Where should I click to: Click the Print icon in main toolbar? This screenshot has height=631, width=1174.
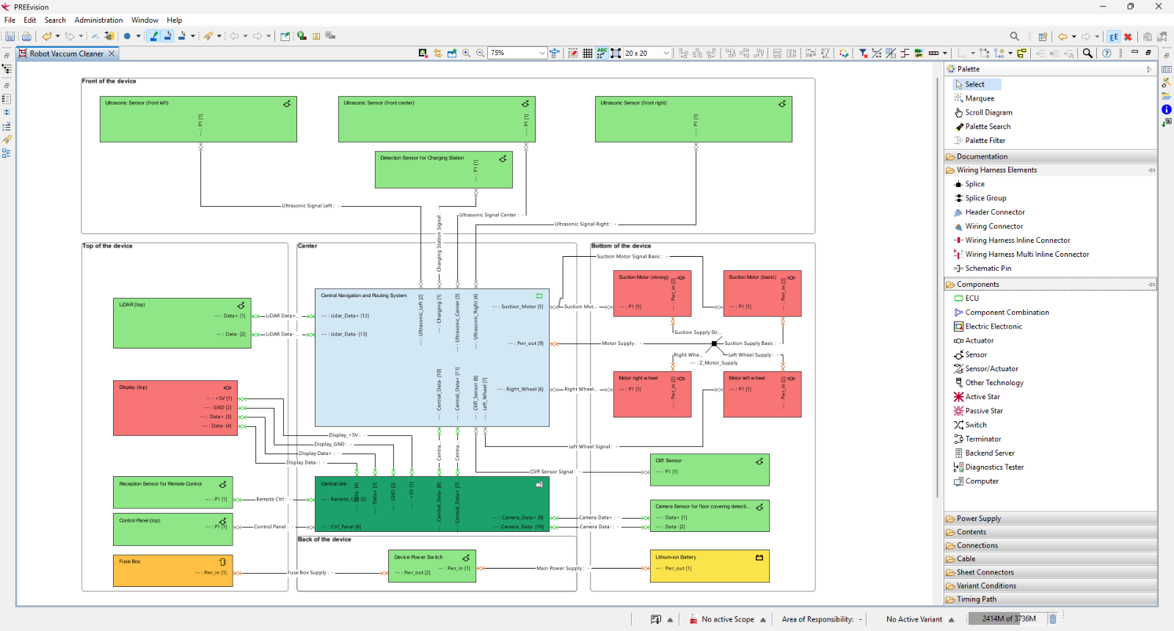click(26, 36)
